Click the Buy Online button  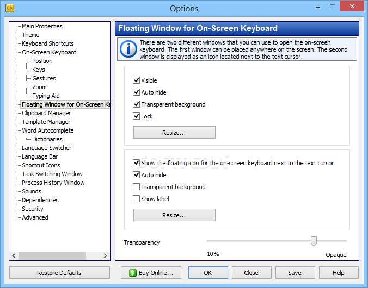pyautogui.click(x=151, y=273)
